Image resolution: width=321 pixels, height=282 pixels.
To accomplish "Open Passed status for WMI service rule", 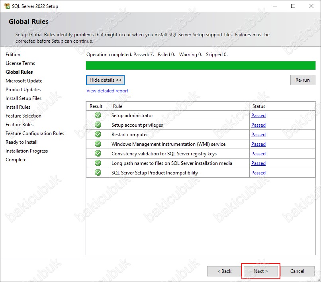I will pos(258,144).
